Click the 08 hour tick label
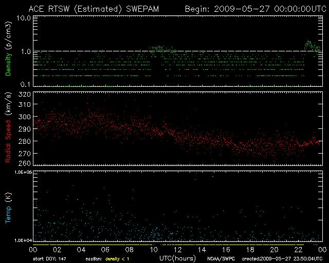The height and width of the screenshot is (263, 329). click(x=130, y=250)
